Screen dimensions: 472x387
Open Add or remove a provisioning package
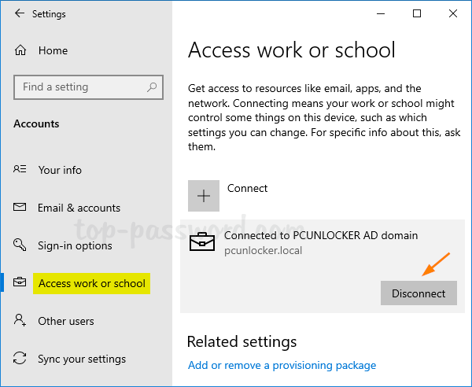[282, 365]
